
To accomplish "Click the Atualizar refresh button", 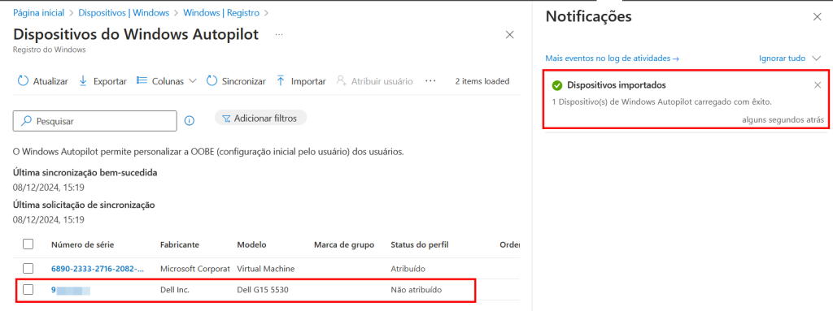I will coord(43,81).
